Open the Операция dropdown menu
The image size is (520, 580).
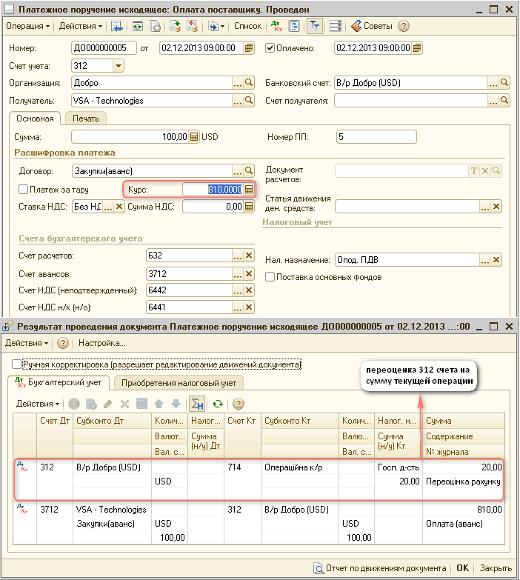[28, 26]
